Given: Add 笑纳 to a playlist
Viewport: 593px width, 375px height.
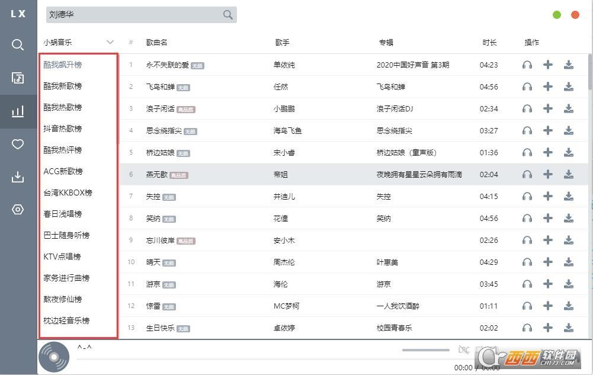Looking at the screenshot, I should click(x=547, y=219).
